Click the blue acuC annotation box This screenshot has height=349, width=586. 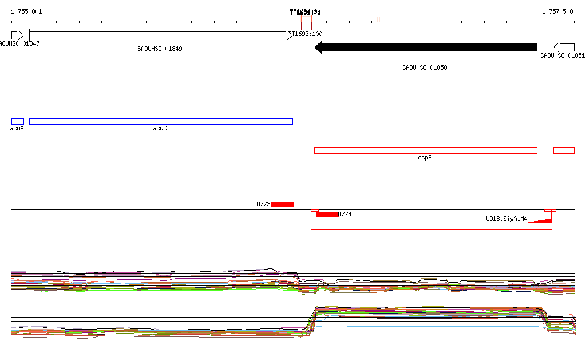point(161,121)
